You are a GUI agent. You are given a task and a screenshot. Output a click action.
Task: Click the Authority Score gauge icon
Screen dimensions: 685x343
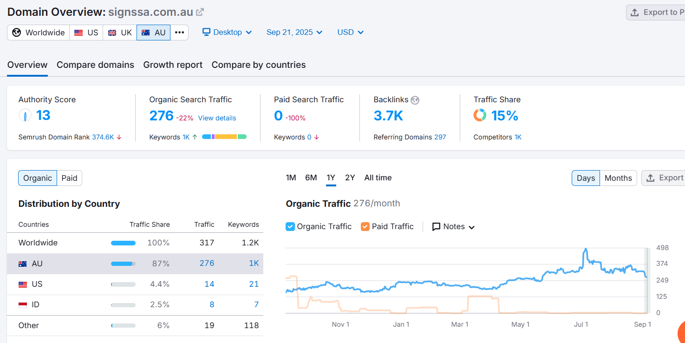[25, 115]
